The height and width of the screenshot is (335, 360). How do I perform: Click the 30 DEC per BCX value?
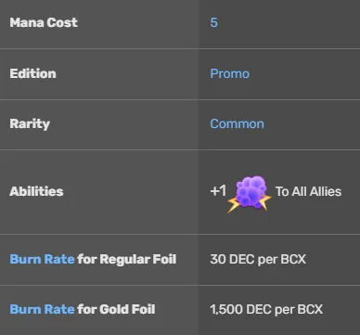(x=258, y=259)
